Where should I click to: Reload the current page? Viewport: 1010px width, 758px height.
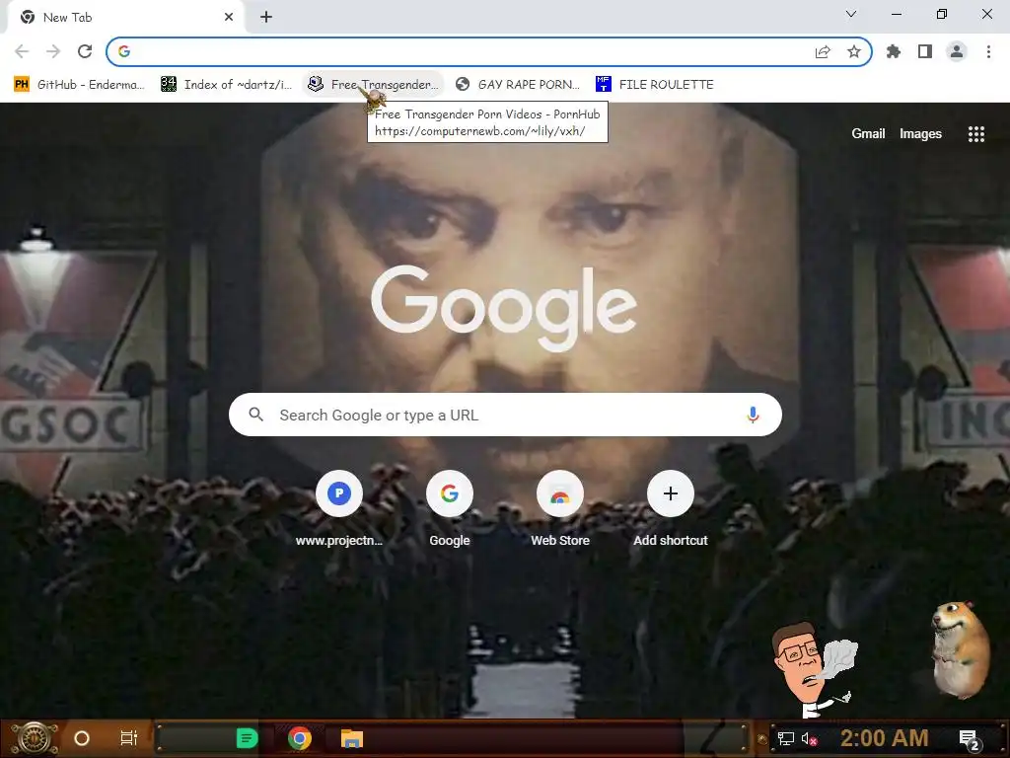pyautogui.click(x=85, y=51)
